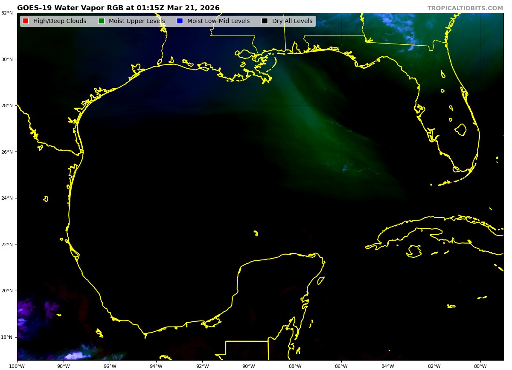Select the 32°N label at top left
This screenshot has height=370, width=512.
point(8,13)
